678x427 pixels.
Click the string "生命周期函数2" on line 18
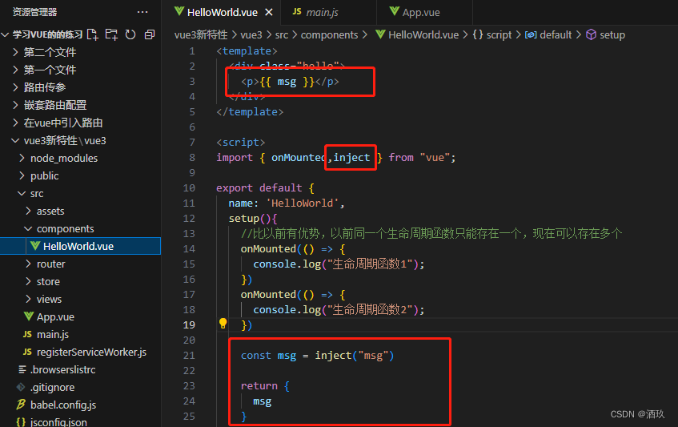pyautogui.click(x=370, y=310)
